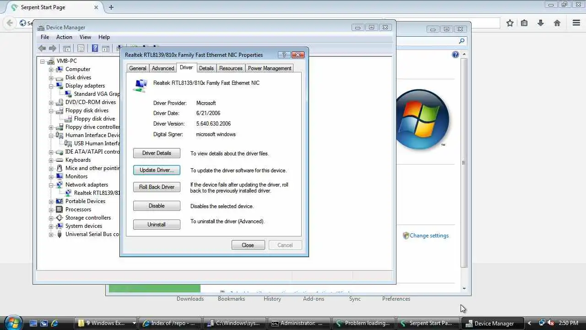
Task: Collapse the Network adapters node
Action: tap(51, 185)
